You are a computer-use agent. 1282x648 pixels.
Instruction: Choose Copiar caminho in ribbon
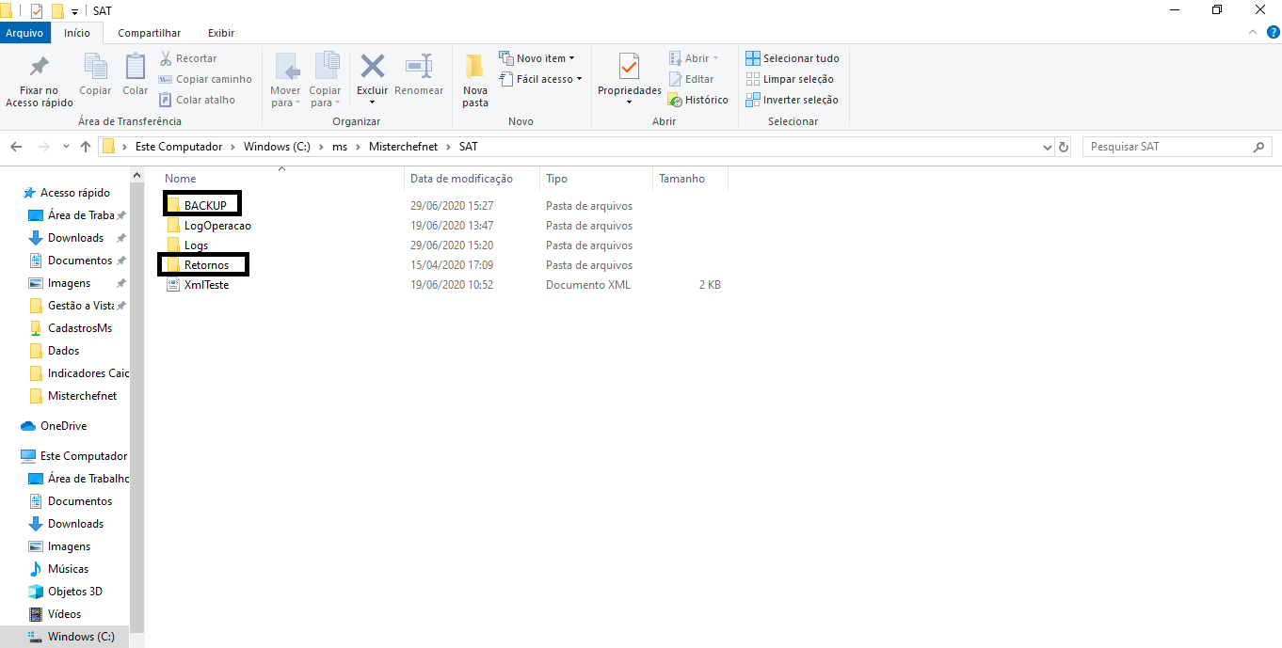tap(205, 79)
